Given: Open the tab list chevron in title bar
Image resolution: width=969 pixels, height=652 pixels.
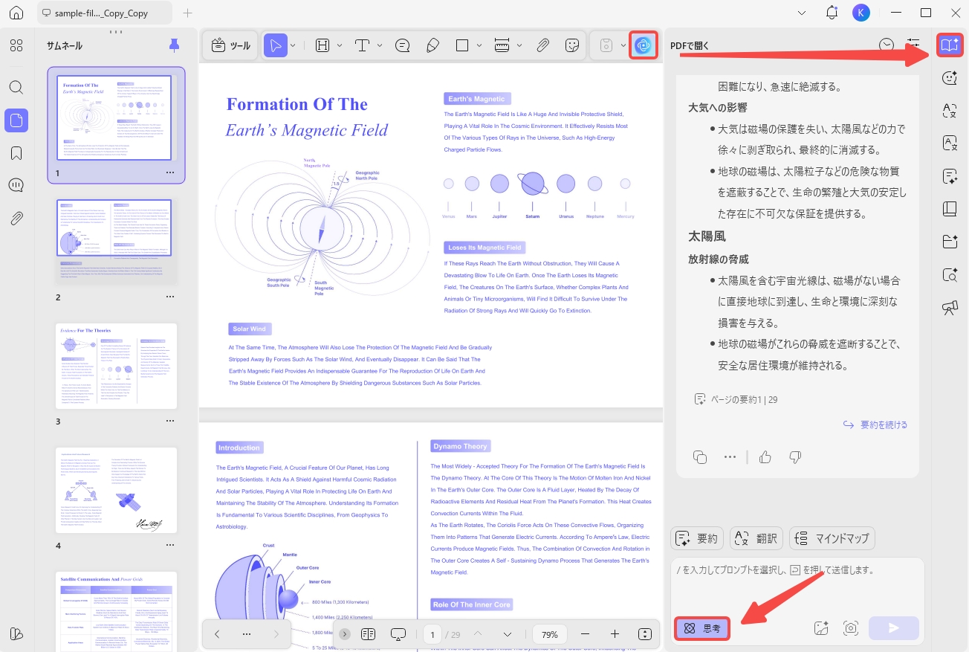Looking at the screenshot, I should tap(802, 13).
